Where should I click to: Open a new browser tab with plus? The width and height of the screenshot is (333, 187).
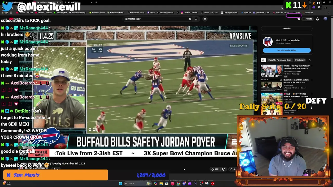96,2
